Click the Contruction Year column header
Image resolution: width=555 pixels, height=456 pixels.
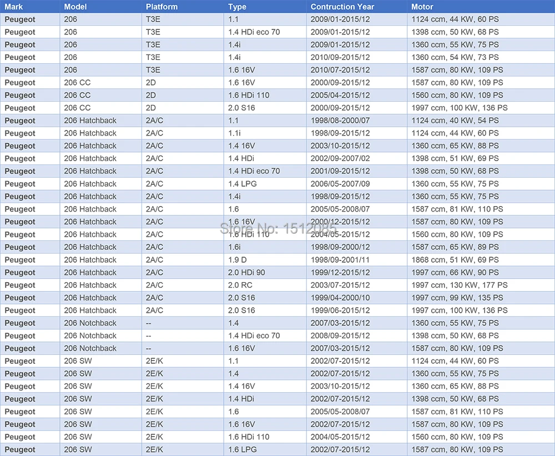pyautogui.click(x=342, y=7)
